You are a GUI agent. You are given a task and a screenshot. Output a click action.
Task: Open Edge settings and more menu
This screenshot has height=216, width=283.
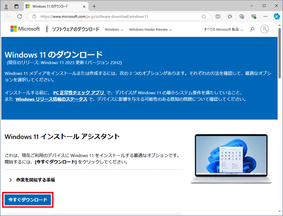266,16
